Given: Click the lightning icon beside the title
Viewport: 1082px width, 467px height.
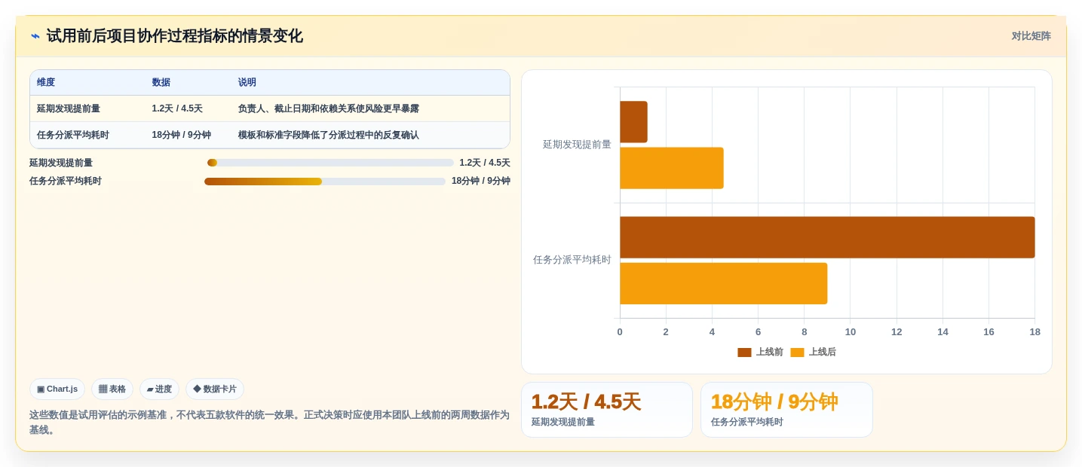Looking at the screenshot, I should coord(35,36).
